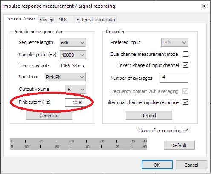Open the Sampling rate dropdown
211x174 pixels.
click(73, 55)
